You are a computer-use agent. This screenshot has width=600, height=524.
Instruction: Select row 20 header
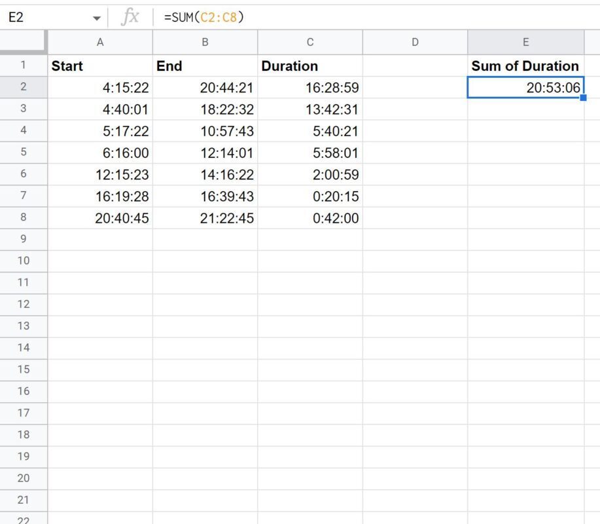(x=24, y=478)
